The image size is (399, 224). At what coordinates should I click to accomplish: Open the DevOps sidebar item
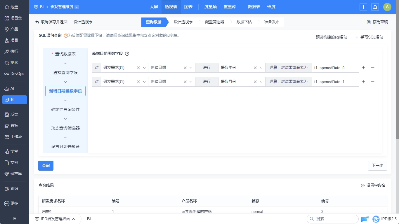point(15,73)
